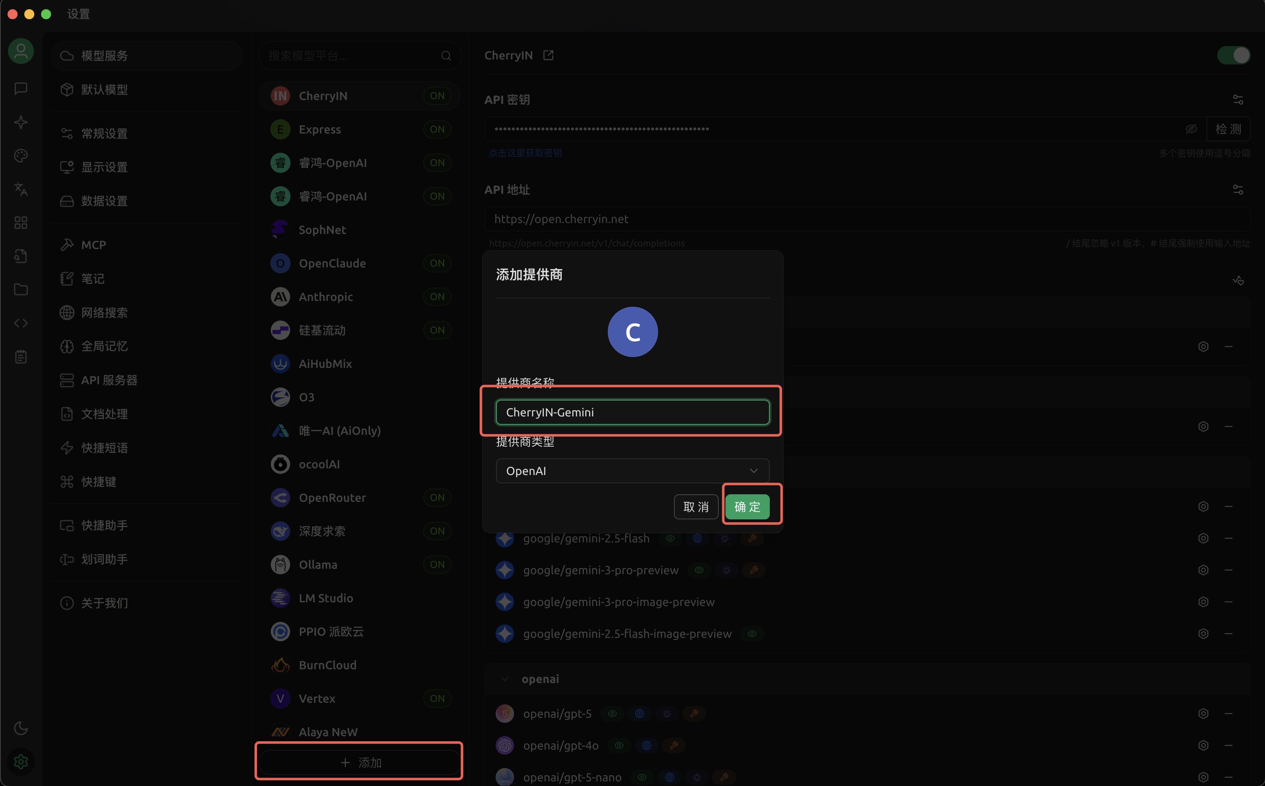Viewport: 1265px width, 786px height.
Task: Open the chat assistant icon in left sidebar
Action: [x=21, y=88]
